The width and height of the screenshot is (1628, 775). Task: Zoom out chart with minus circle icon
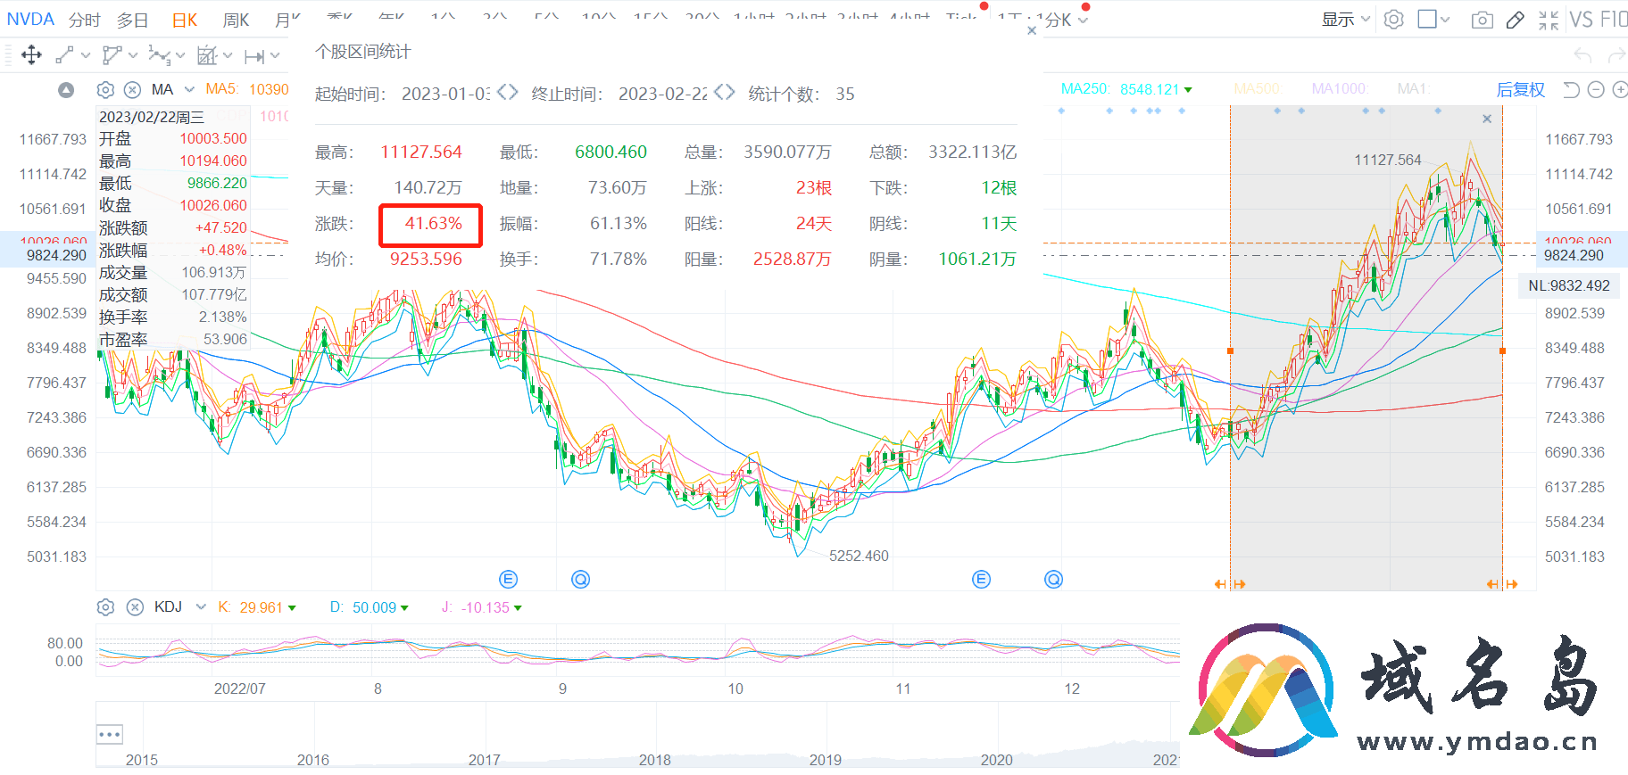tap(1596, 89)
